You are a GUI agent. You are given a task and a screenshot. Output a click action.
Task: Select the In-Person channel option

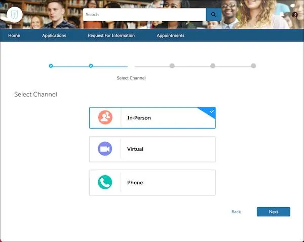click(153, 118)
